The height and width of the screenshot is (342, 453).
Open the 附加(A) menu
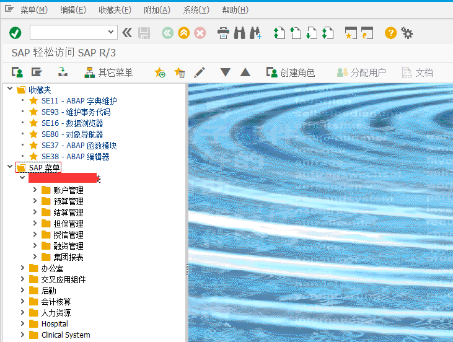pyautogui.click(x=157, y=10)
